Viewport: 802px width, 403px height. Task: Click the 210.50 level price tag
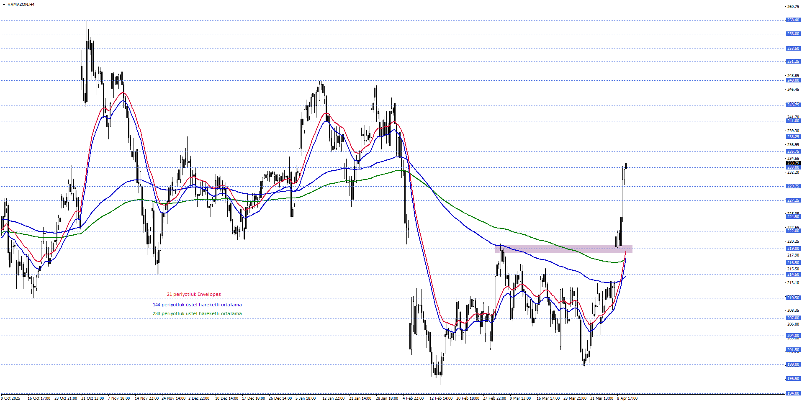(x=793, y=298)
